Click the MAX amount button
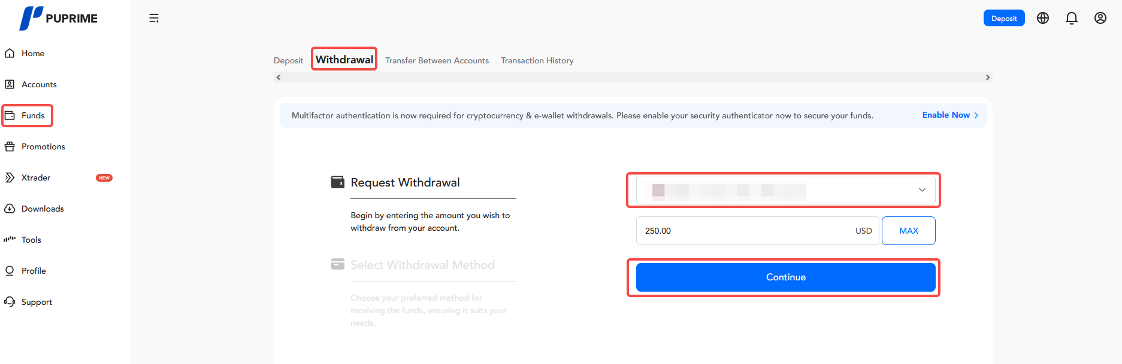 [x=908, y=231]
